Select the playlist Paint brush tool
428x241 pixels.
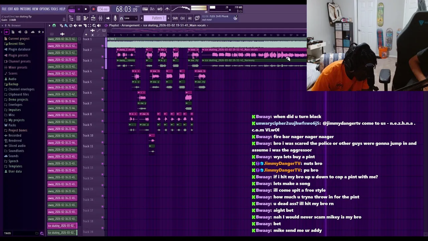tap(66, 25)
